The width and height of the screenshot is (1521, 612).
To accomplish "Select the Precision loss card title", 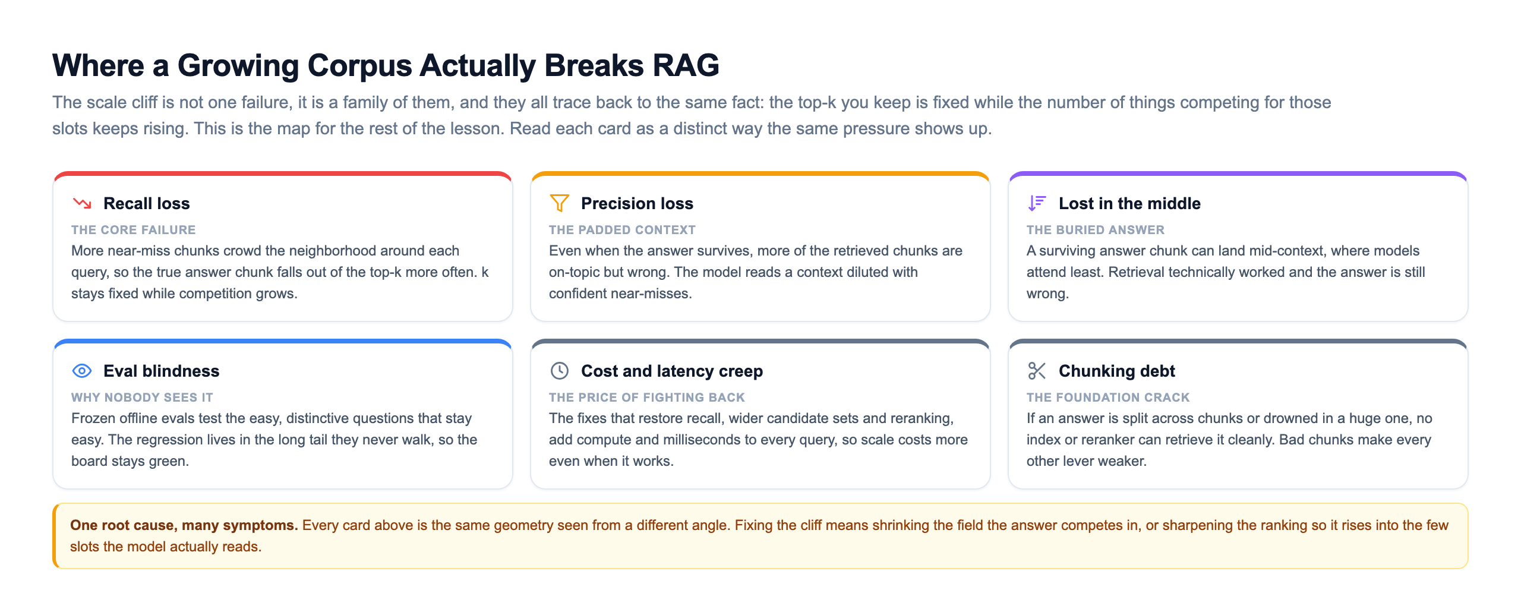I will point(637,203).
